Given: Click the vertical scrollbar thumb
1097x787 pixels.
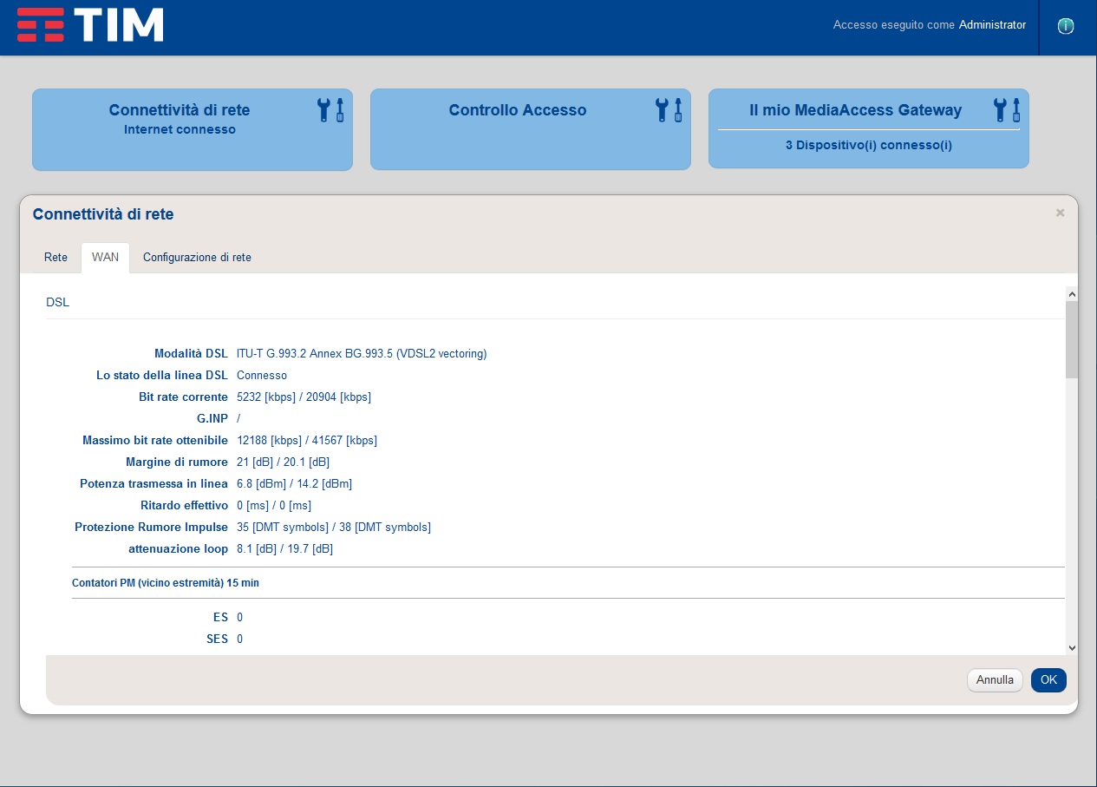Looking at the screenshot, I should tap(1072, 340).
